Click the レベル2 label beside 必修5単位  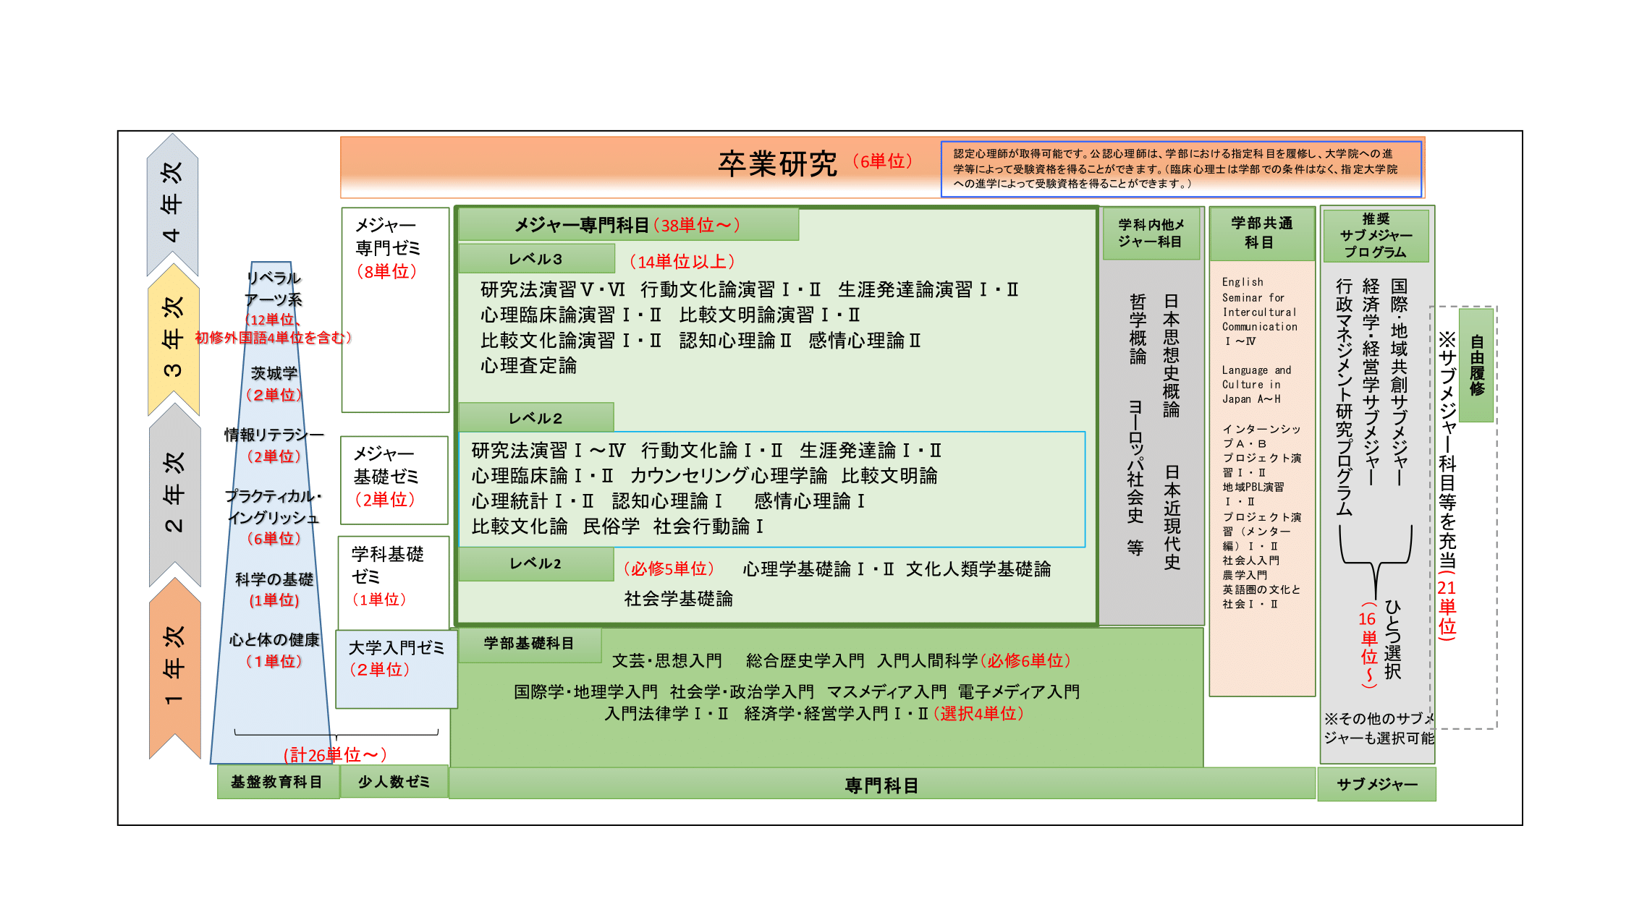point(536,563)
